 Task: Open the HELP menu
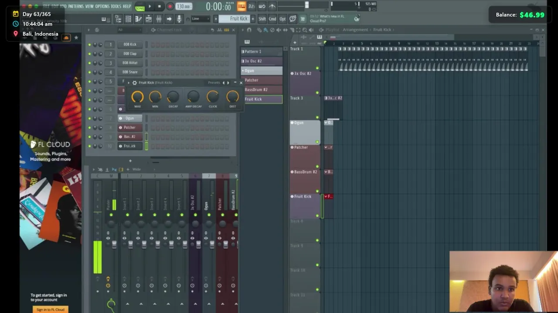[127, 6]
